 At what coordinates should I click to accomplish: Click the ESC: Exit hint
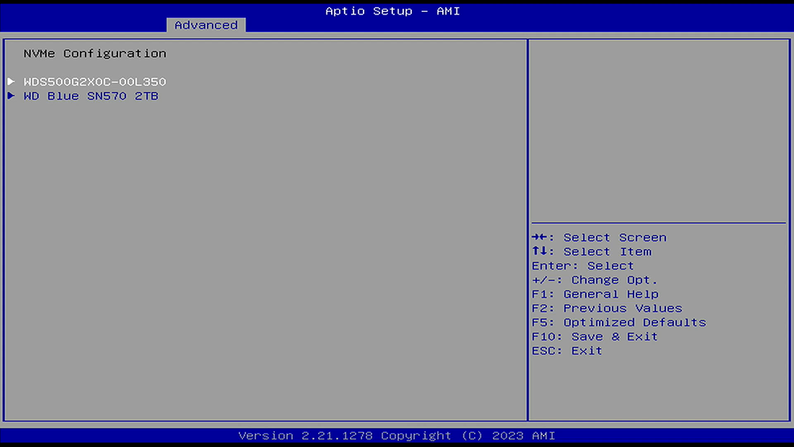point(567,351)
